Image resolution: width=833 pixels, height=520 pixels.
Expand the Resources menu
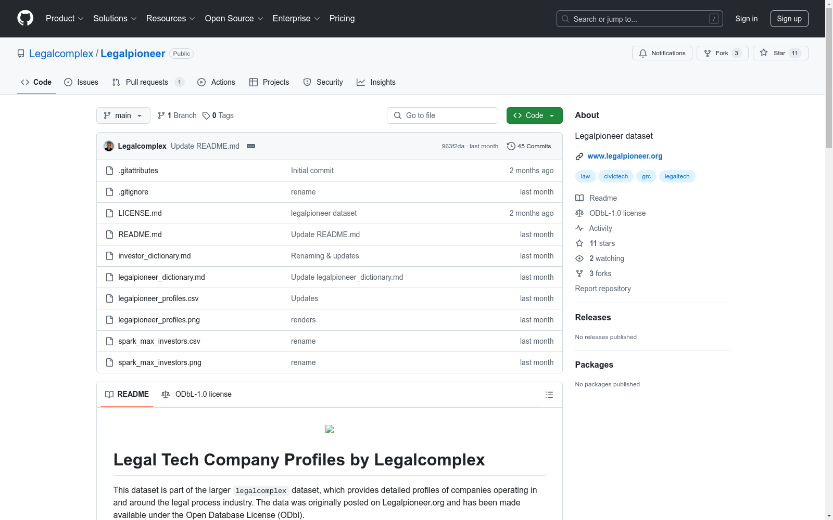(x=171, y=19)
